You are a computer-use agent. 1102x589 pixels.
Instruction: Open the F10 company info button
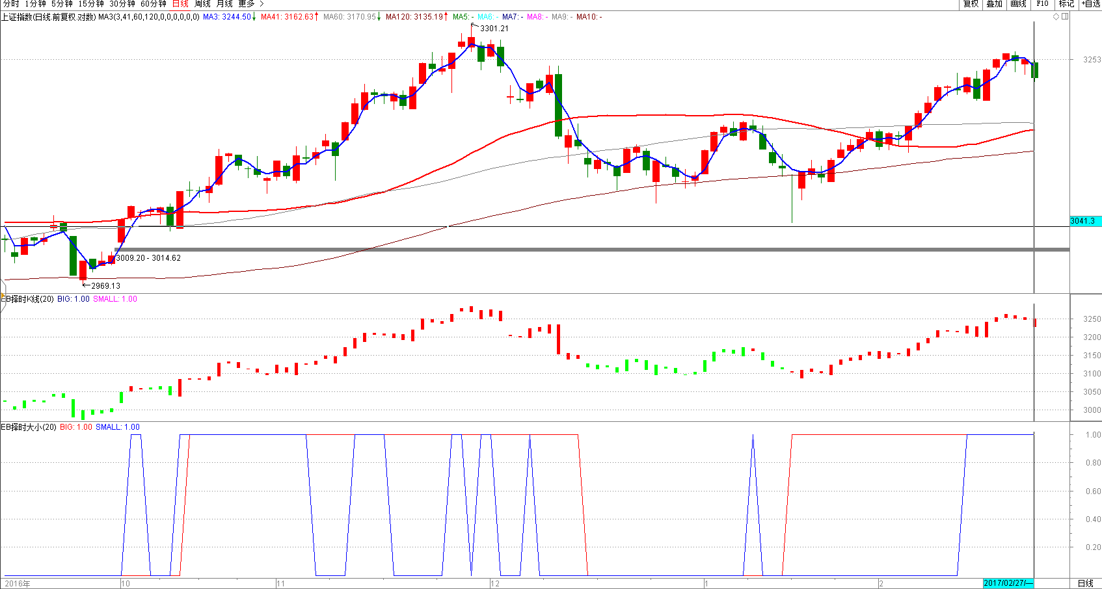[x=1042, y=4]
